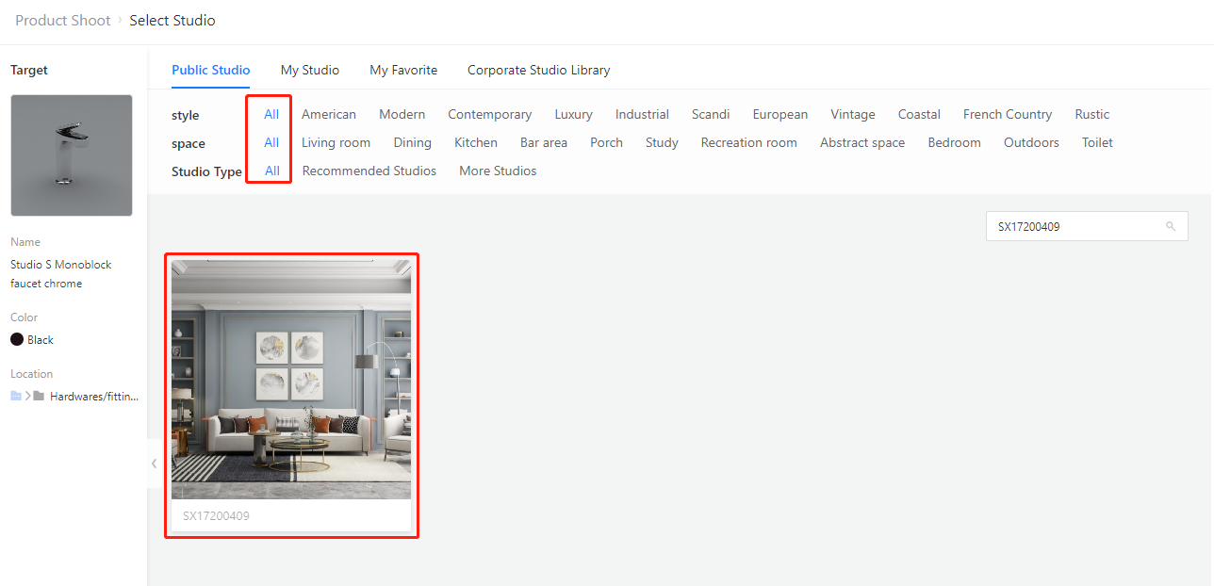Click the SX17200409 studio name label
Screen dimensions: 1214x586
pos(216,515)
